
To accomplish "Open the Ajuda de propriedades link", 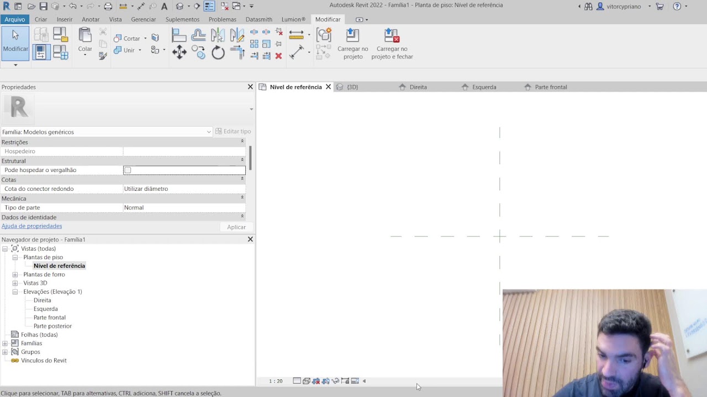I will click(x=31, y=226).
